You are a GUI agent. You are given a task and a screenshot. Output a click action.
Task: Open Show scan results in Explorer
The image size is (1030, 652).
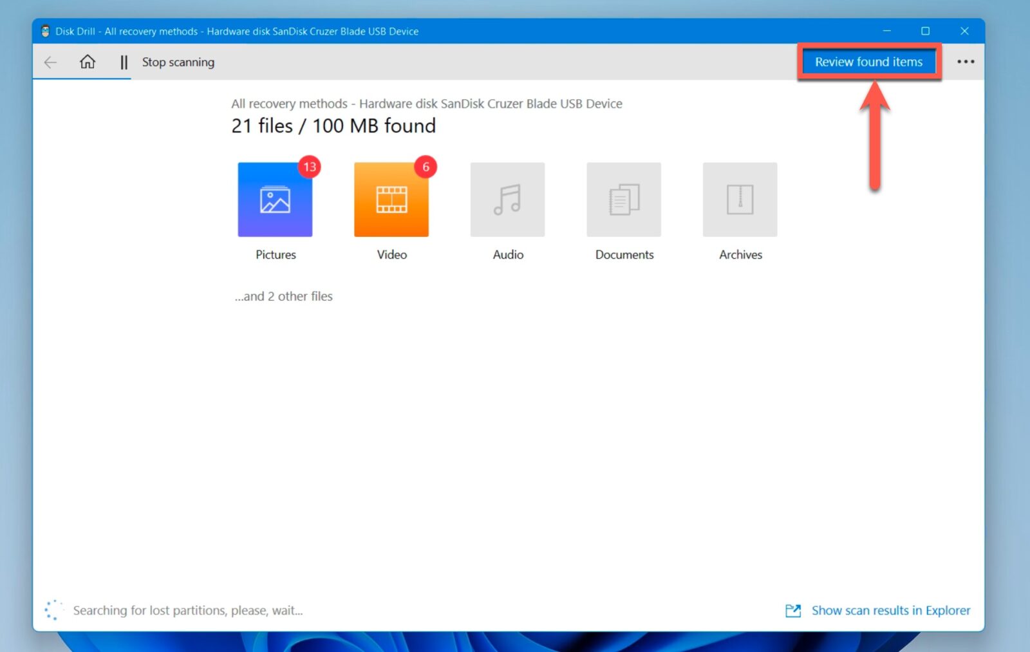pyautogui.click(x=890, y=610)
